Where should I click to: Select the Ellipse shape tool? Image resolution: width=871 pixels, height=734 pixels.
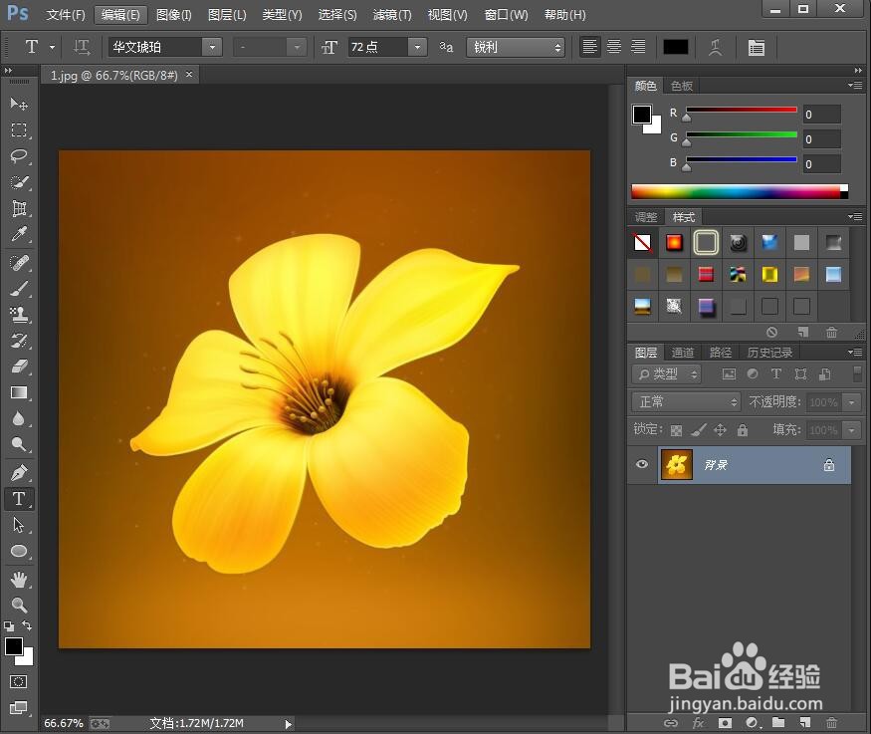point(19,551)
